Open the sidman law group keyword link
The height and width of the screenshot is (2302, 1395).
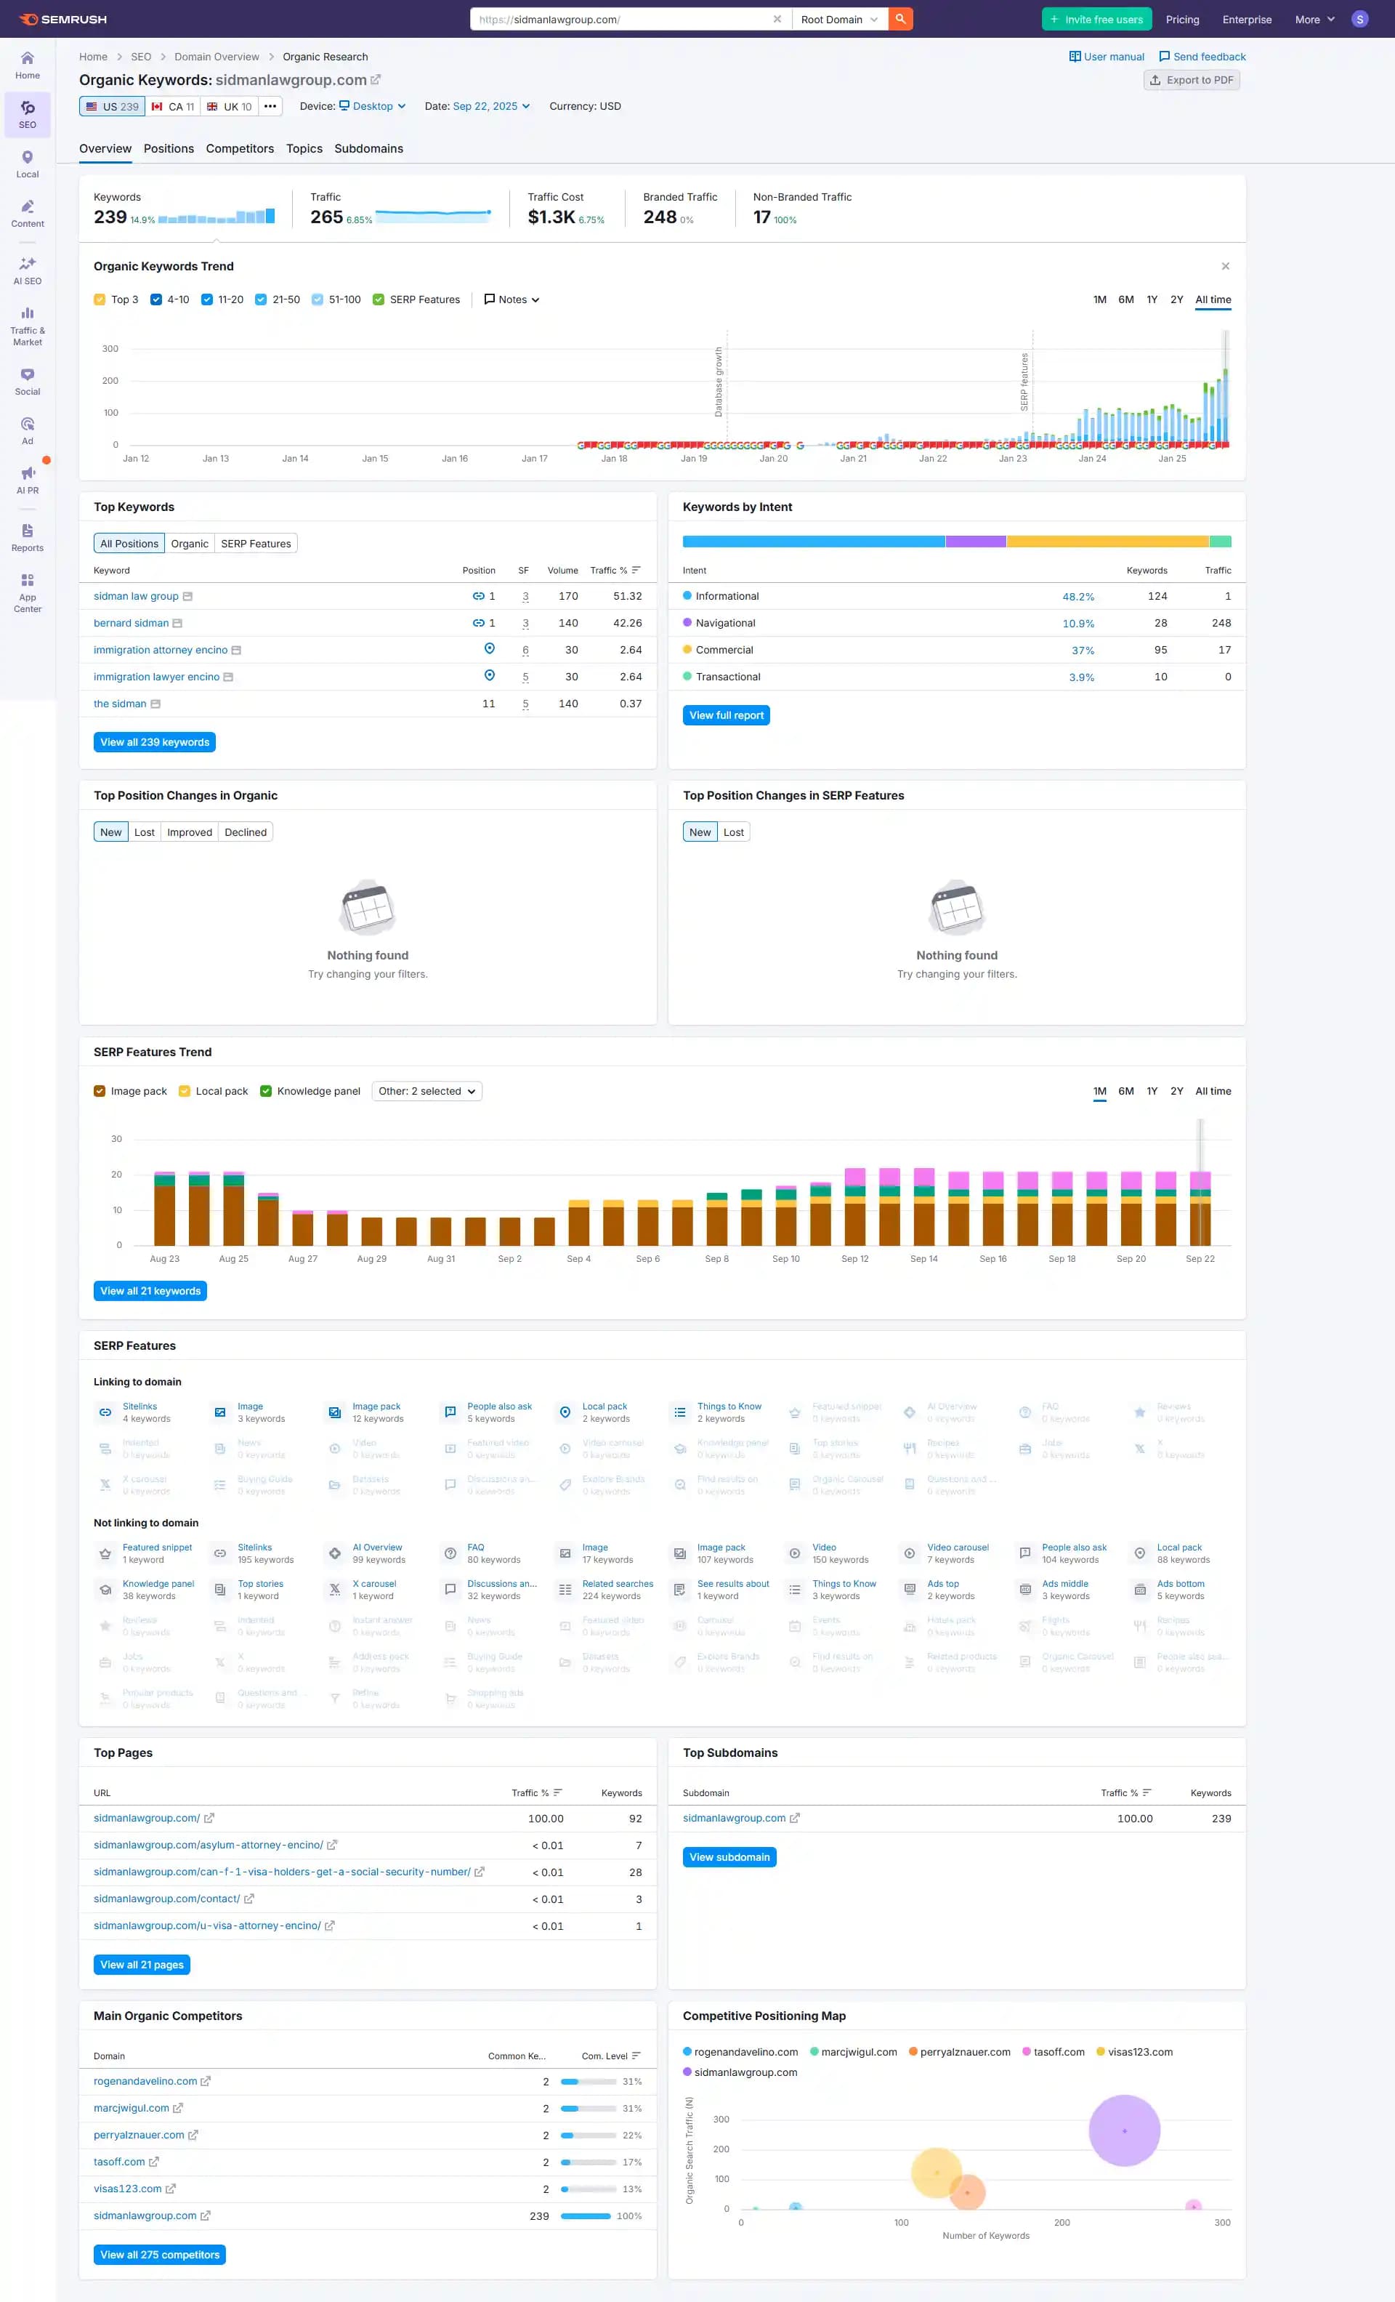[135, 596]
